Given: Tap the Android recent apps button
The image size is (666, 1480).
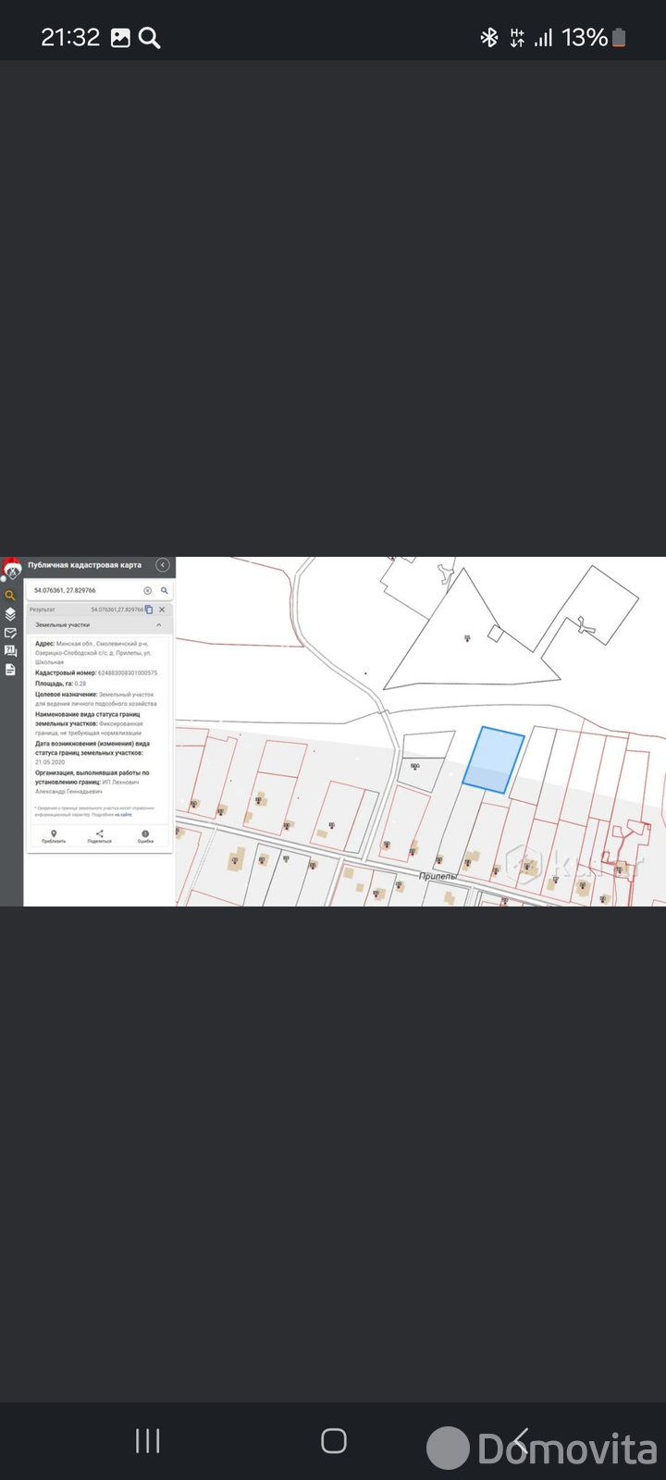Looking at the screenshot, I should (148, 1440).
